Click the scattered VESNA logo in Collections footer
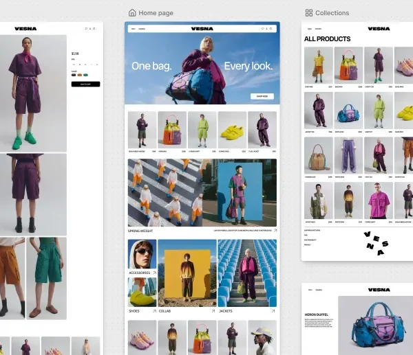 click(x=376, y=243)
